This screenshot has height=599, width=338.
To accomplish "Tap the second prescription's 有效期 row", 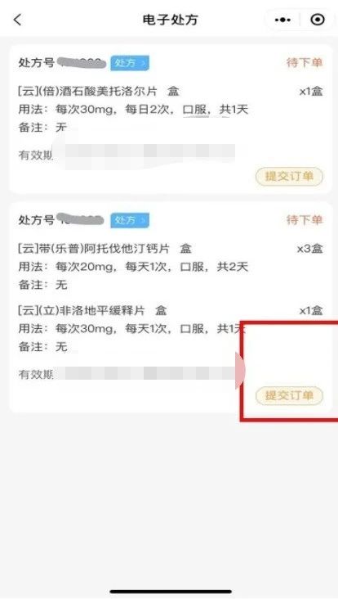I will click(127, 374).
